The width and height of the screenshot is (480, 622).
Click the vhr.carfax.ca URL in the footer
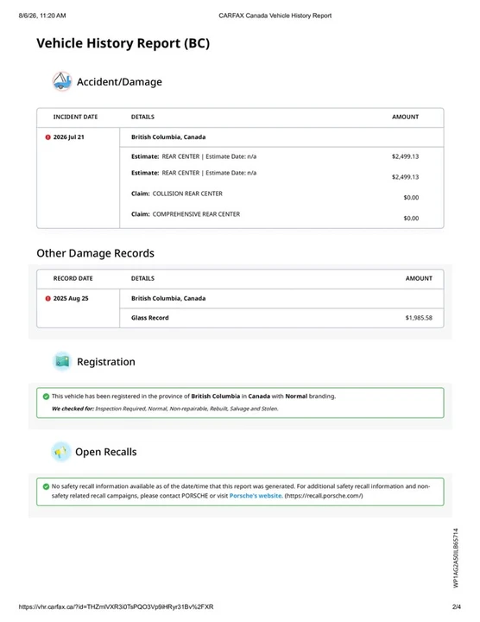[117, 606]
